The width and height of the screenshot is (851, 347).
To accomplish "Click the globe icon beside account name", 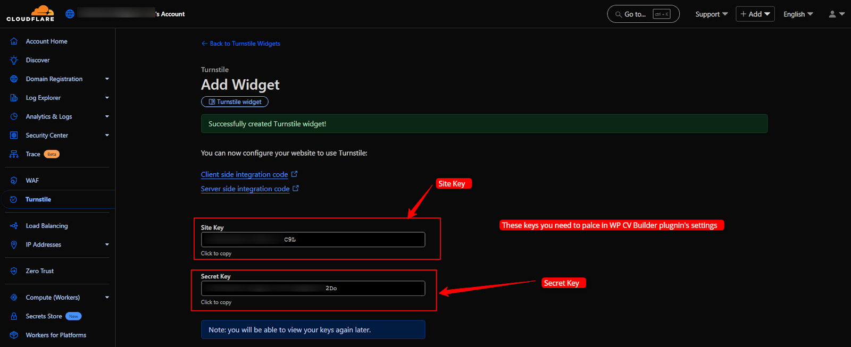I will [x=70, y=14].
